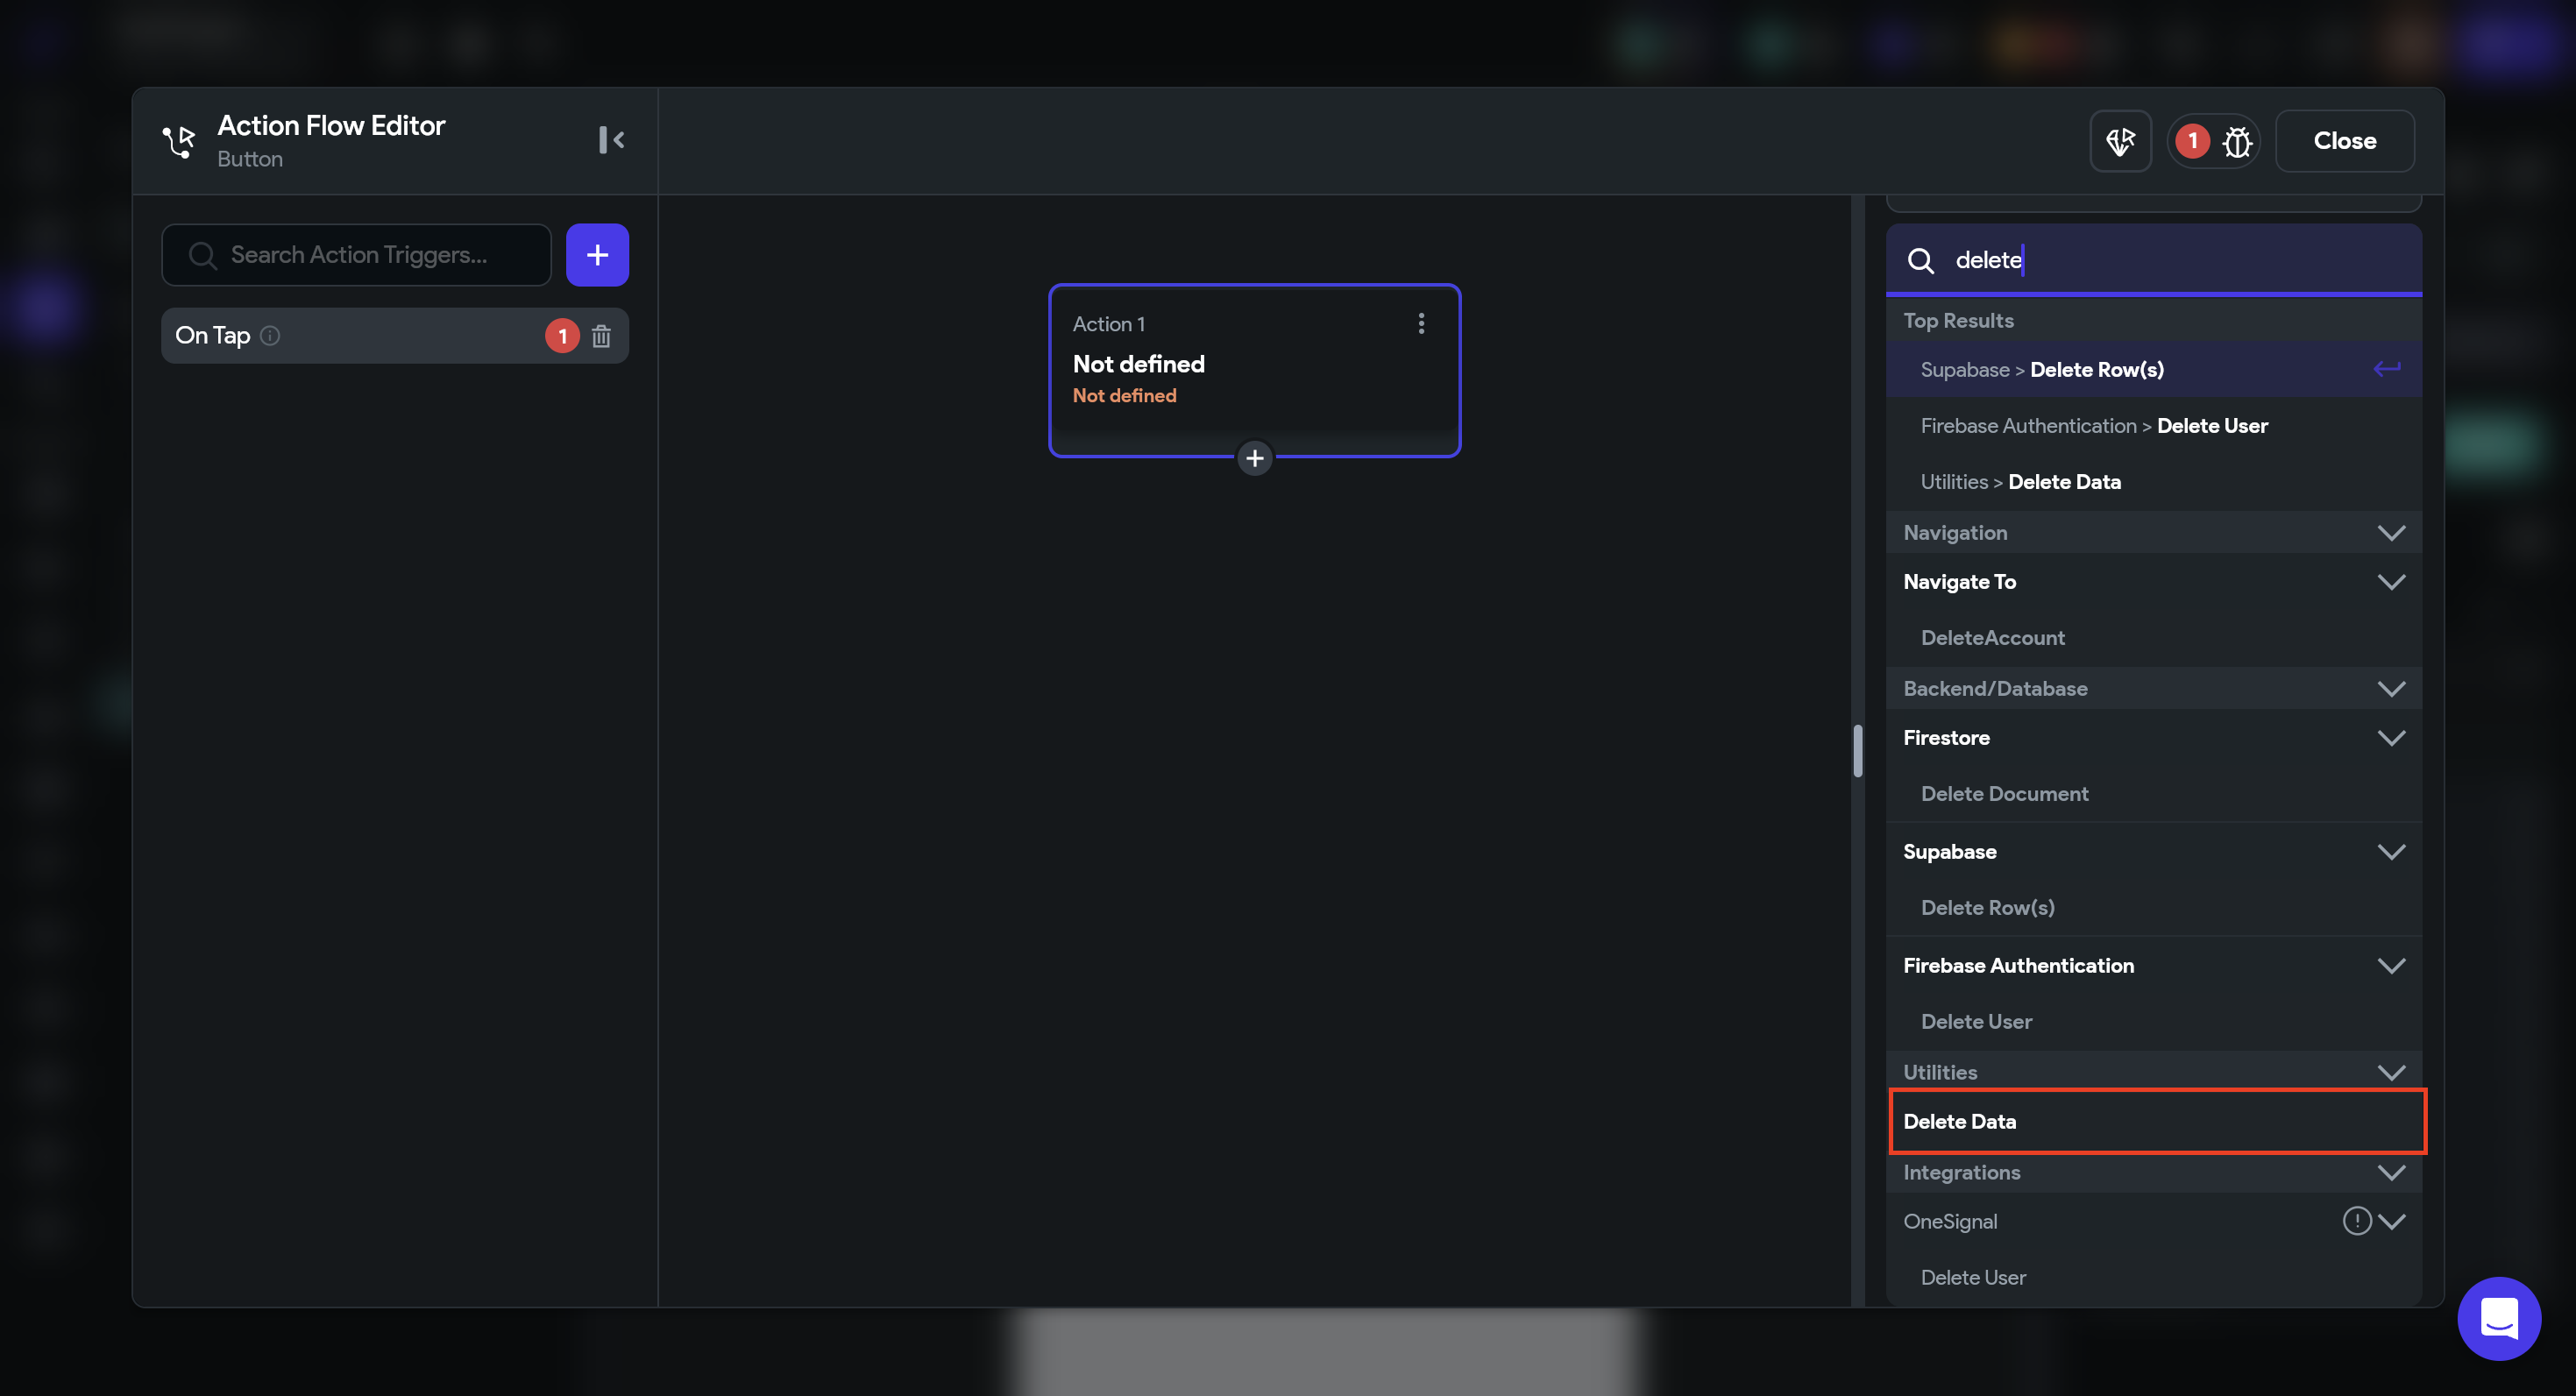Add a new action below Action 1
This screenshot has width=2576, height=1396.
(x=1254, y=458)
